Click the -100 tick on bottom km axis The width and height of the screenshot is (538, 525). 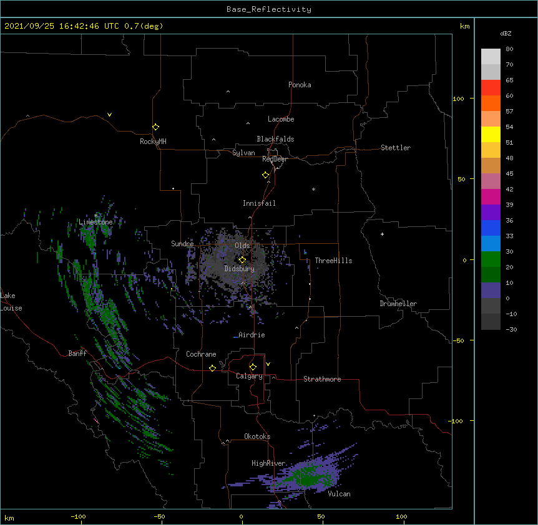[78, 516]
